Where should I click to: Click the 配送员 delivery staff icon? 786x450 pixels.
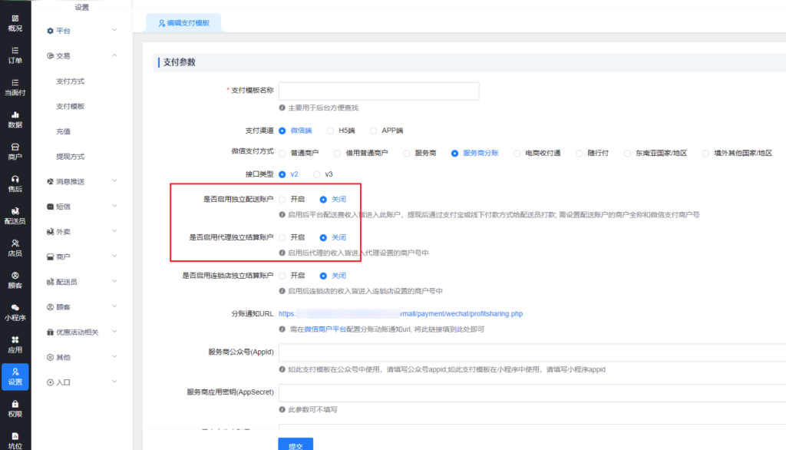click(15, 211)
